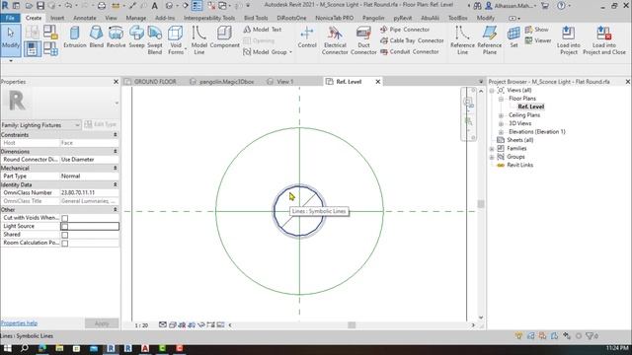Click Load into Project and Close
Screen dimensions: 632x355
604,40
